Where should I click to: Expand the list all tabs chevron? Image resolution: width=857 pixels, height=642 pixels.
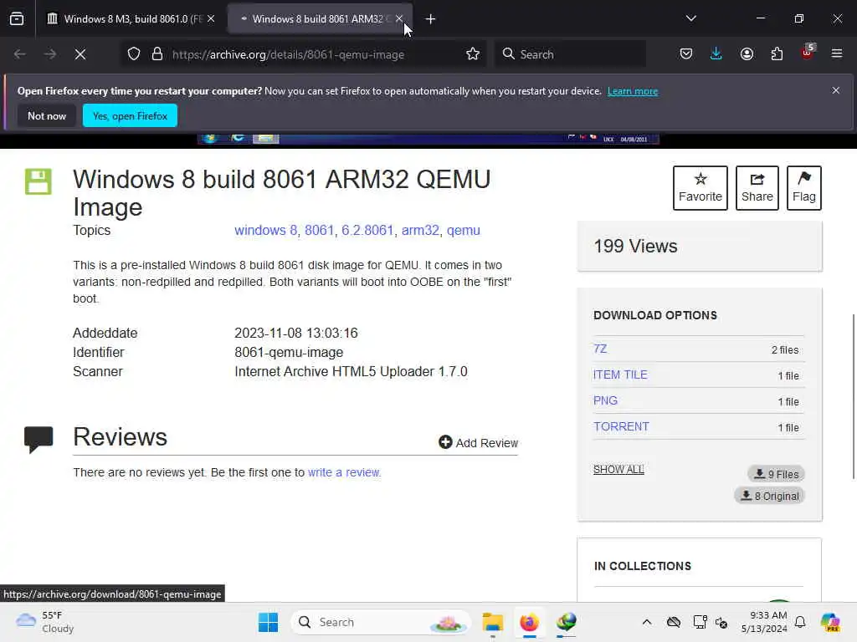tap(690, 18)
